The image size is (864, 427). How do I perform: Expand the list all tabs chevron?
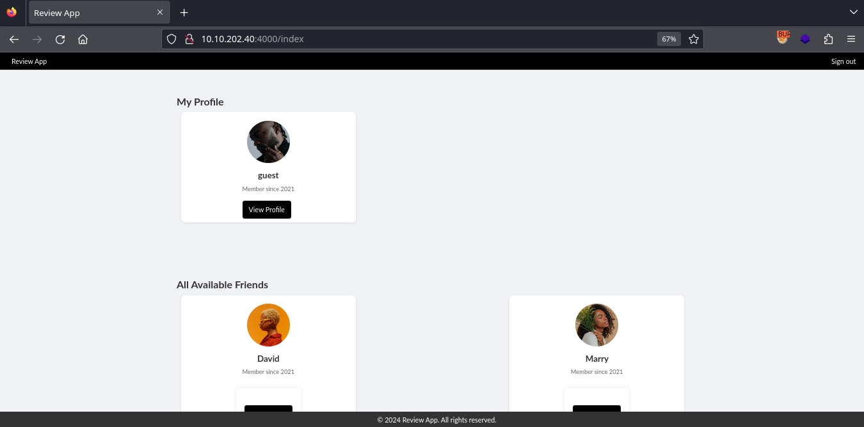[x=853, y=12]
